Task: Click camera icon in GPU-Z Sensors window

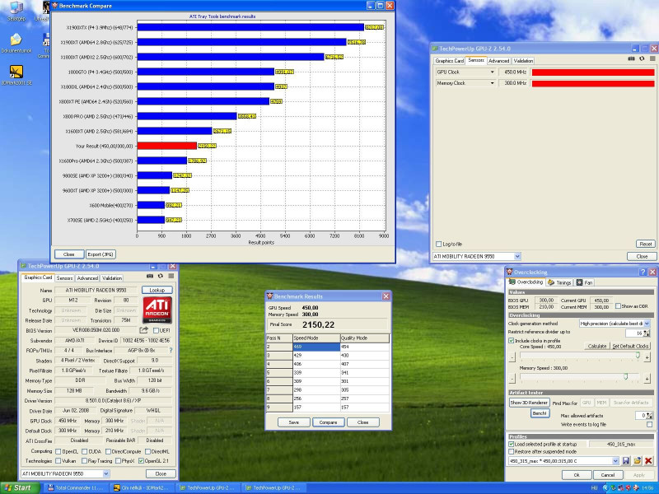Action: click(x=631, y=58)
